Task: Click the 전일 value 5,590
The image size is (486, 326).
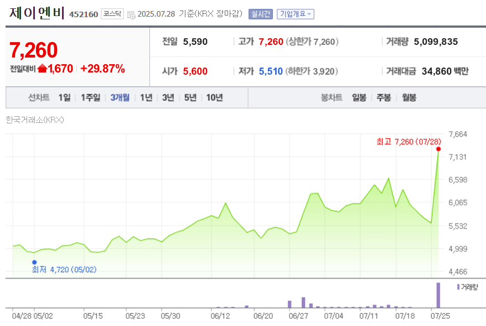Action: pos(195,42)
